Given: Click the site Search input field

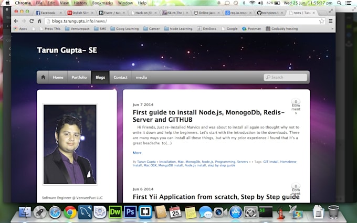Looking at the screenshot, I should (285, 77).
